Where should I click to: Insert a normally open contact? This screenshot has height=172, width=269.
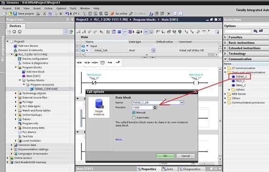point(79,63)
